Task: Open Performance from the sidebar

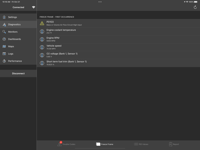Action: [18, 61]
